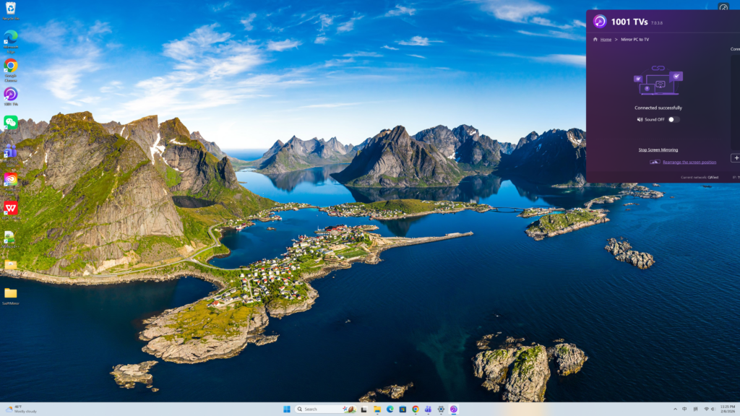Click the Windows Start button

click(286, 409)
